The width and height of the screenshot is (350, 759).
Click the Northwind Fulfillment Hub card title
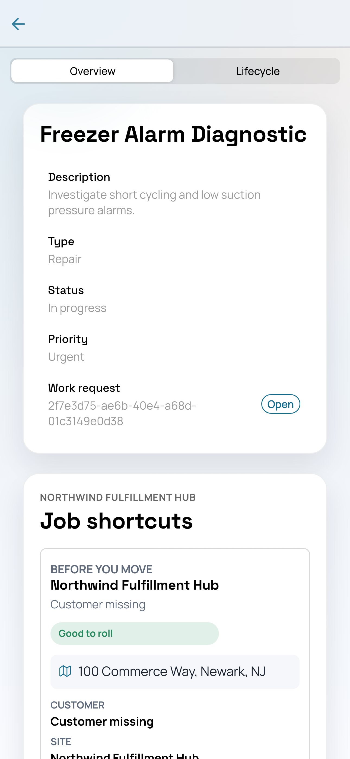[135, 585]
